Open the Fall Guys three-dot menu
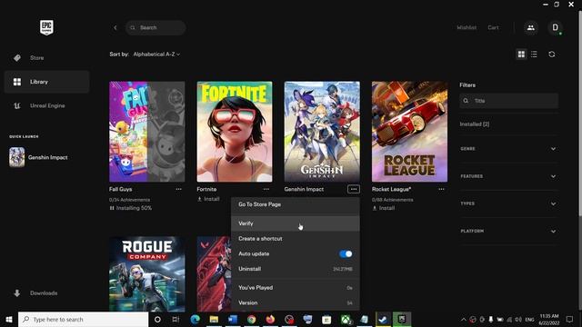This screenshot has width=582, height=327. pyautogui.click(x=178, y=189)
